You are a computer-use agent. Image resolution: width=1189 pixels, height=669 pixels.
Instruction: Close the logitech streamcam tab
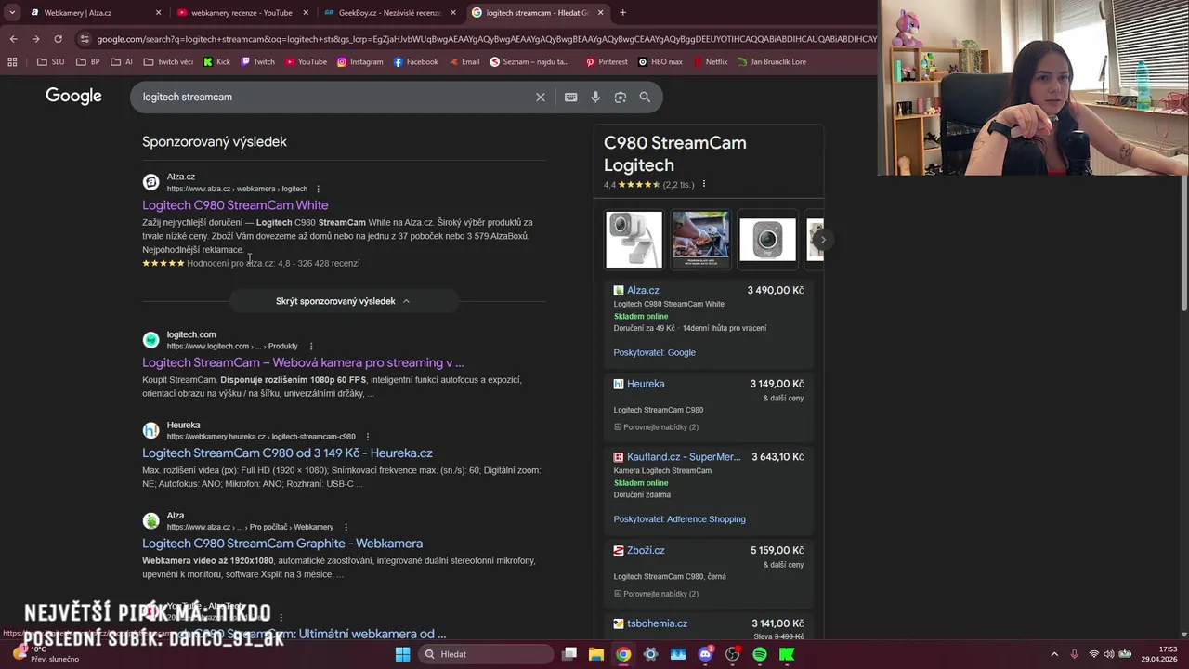600,13
